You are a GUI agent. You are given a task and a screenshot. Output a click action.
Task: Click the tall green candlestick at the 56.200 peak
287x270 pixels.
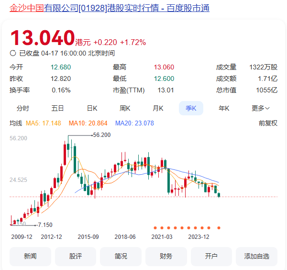(x=68, y=147)
